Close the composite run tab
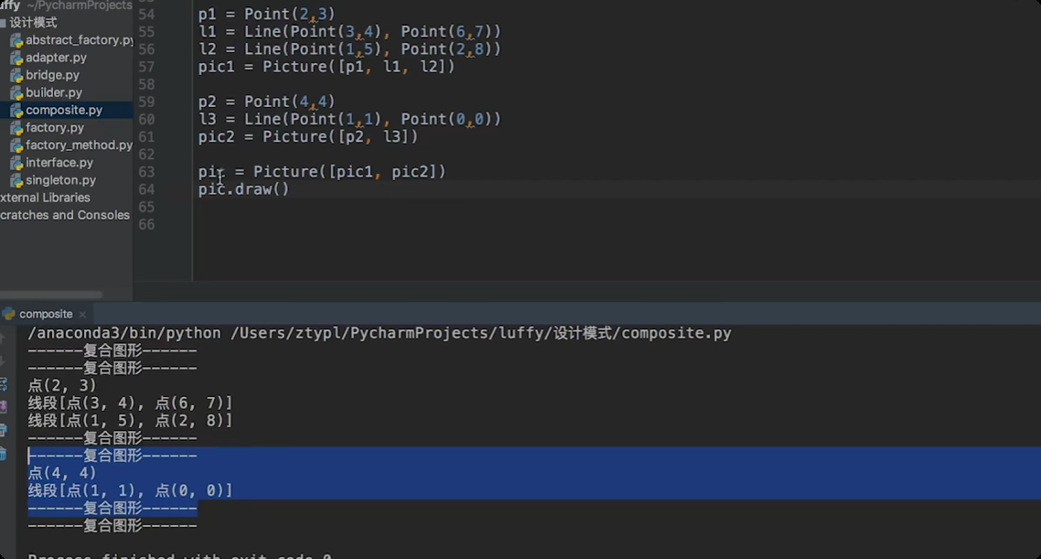The height and width of the screenshot is (559, 1041). coord(82,314)
